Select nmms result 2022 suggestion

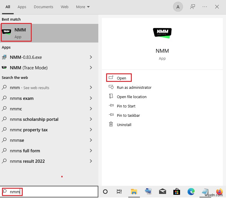click(x=49, y=161)
